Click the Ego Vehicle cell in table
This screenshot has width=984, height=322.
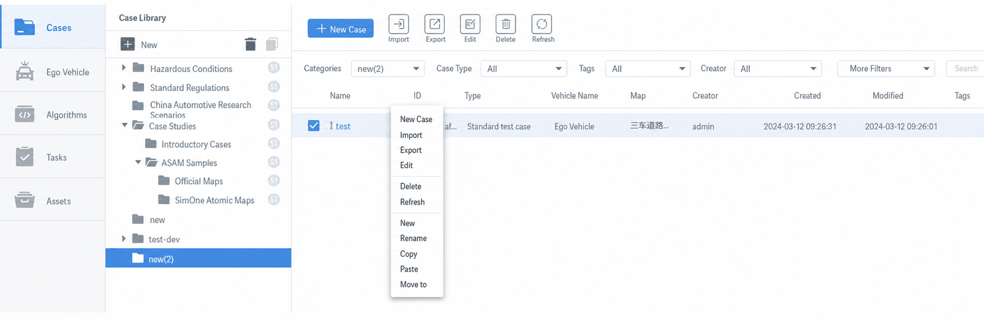tap(574, 126)
